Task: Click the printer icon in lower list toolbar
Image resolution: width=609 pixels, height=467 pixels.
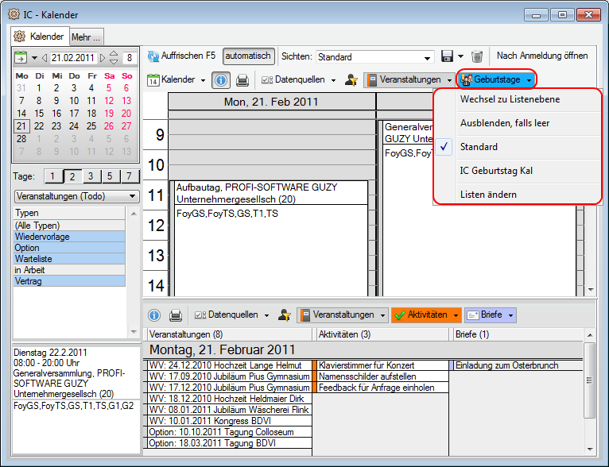Action: click(x=175, y=315)
